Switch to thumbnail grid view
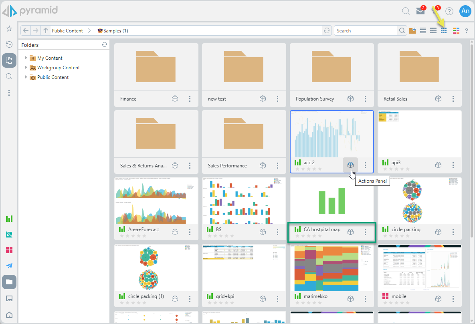Screen dimensions: 475x324 [x=444, y=31]
